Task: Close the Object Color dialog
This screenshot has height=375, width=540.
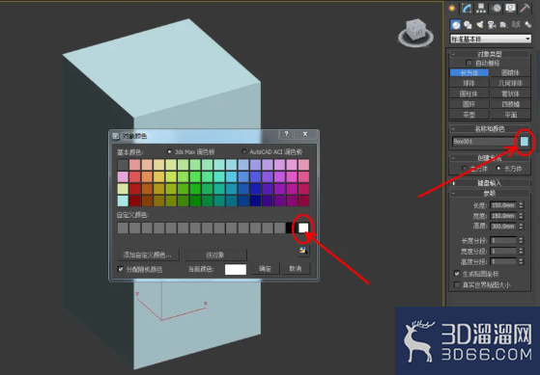Action: coord(305,134)
